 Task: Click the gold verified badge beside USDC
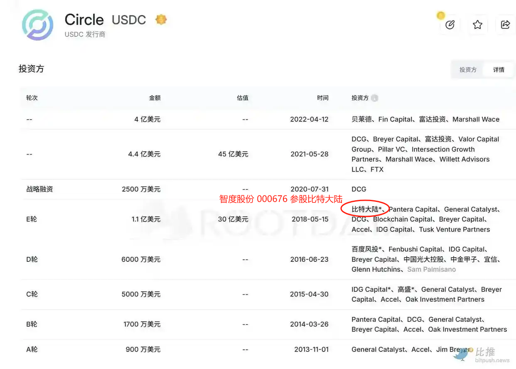161,20
